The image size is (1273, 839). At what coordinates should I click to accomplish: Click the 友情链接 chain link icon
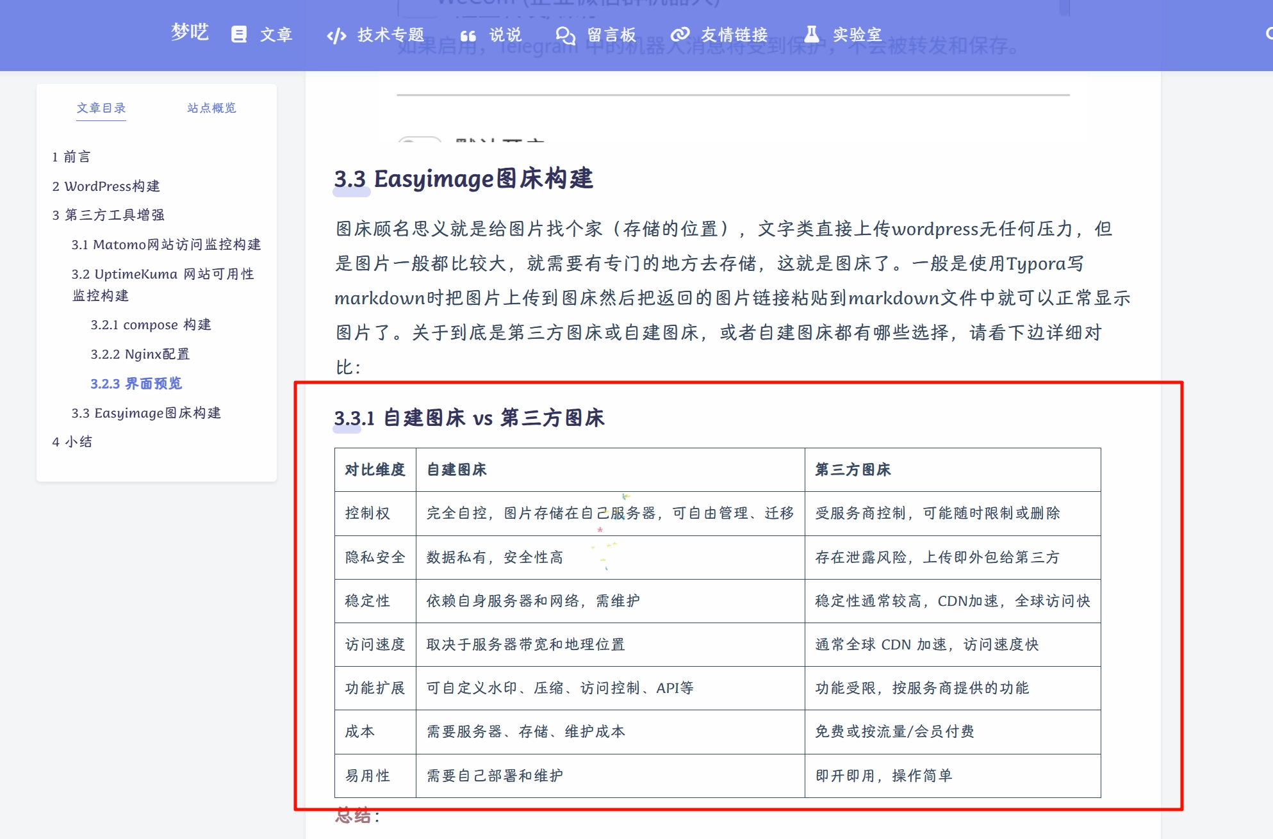coord(680,35)
